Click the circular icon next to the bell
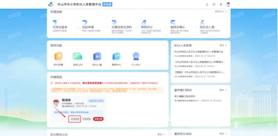The image size is (278, 136). (214, 5)
